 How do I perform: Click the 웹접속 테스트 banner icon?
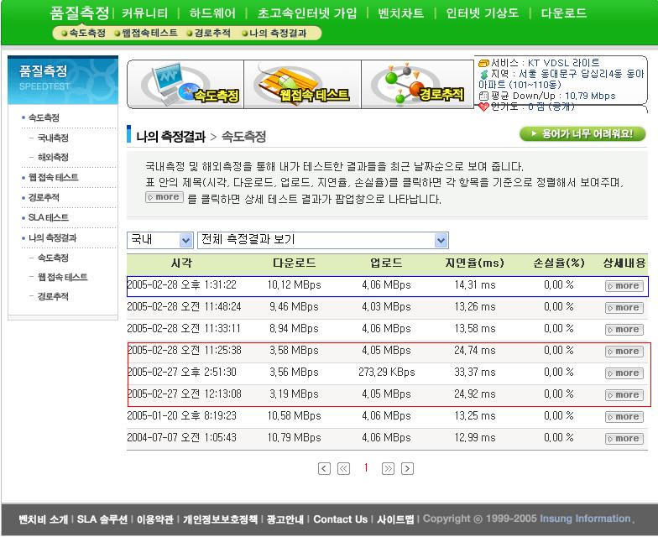pos(302,84)
